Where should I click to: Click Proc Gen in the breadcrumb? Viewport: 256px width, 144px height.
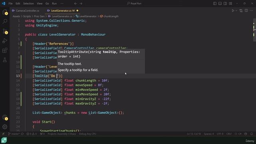coord(39,16)
